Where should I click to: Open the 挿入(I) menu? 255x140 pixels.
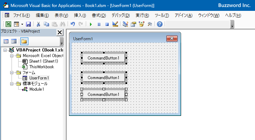(80, 15)
